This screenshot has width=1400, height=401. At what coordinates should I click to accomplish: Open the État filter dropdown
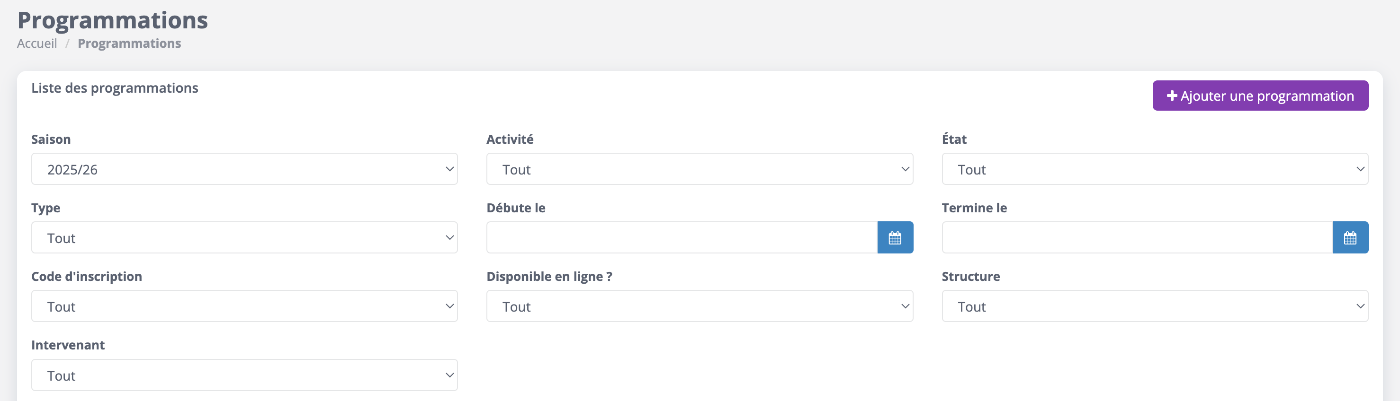1154,169
